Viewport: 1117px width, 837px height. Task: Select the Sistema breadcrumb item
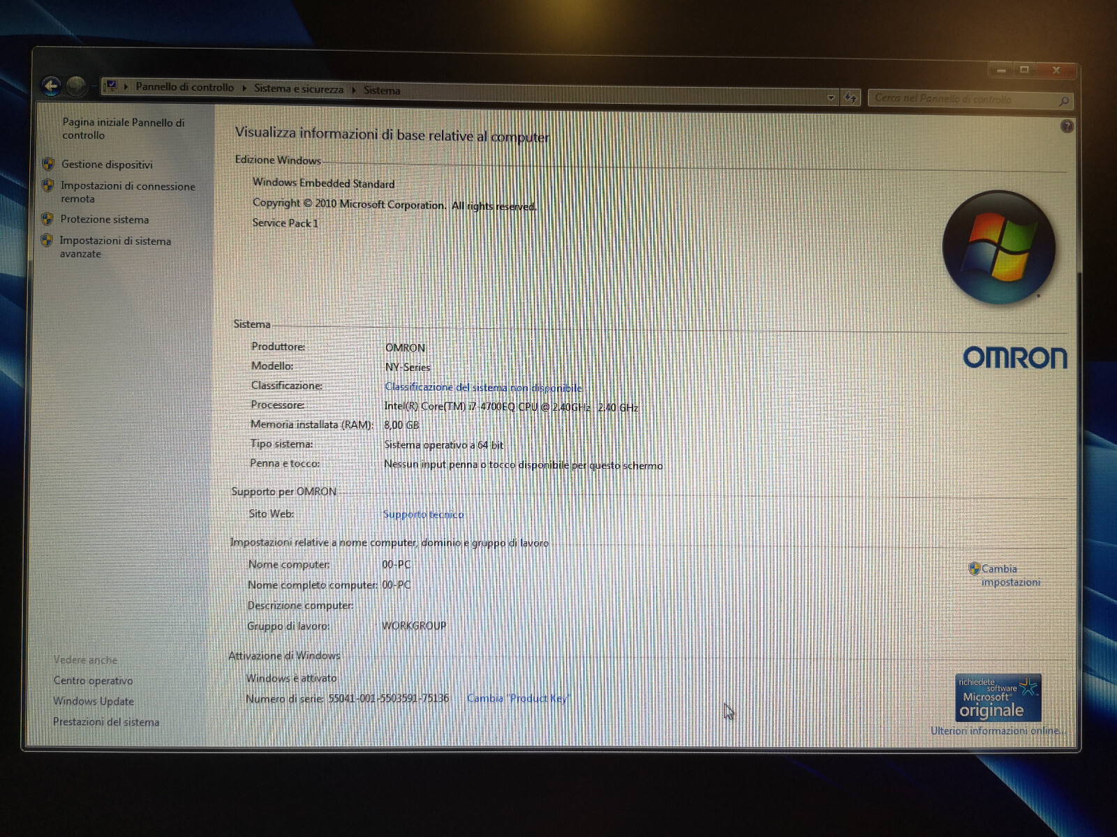click(x=382, y=90)
